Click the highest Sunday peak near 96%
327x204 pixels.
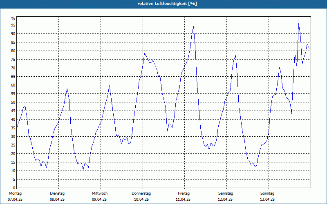[x=299, y=24]
